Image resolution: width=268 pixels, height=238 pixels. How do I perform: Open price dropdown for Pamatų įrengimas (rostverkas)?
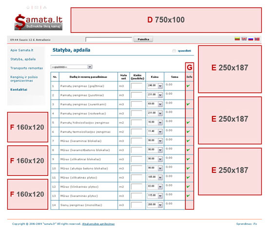click(x=154, y=113)
